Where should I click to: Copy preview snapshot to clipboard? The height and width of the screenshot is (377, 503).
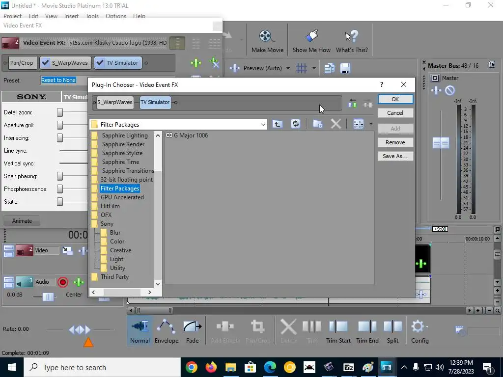click(x=329, y=68)
